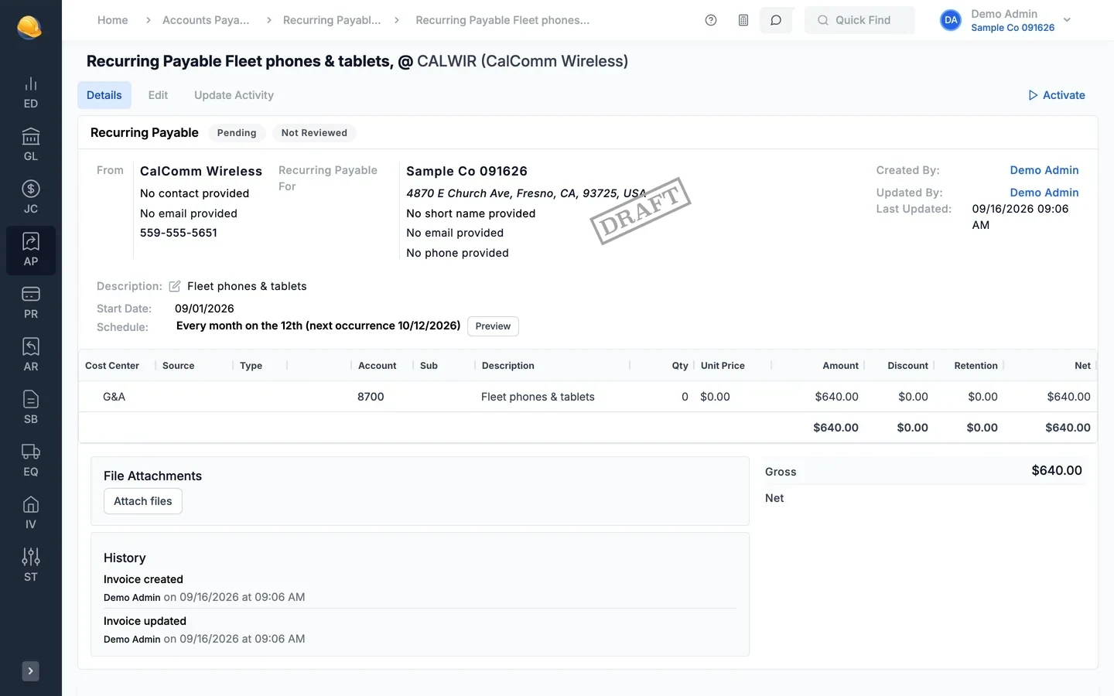1114x696 pixels.
Task: Switch to the Details tab
Action: (x=104, y=95)
